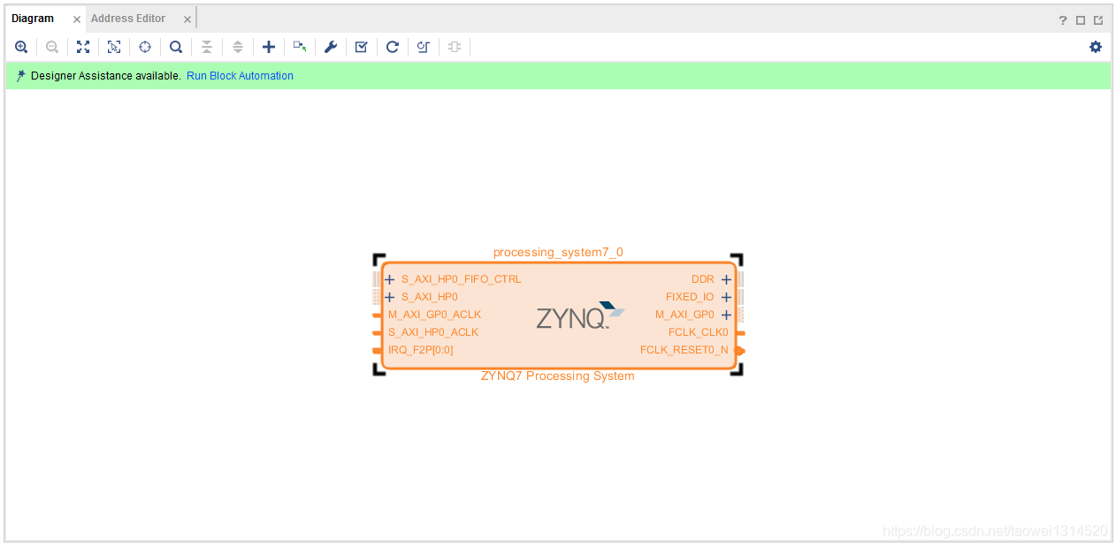The height and width of the screenshot is (547, 1116).
Task: Select the M_AXI_GP0_ACLK pin label
Action: [x=434, y=315]
